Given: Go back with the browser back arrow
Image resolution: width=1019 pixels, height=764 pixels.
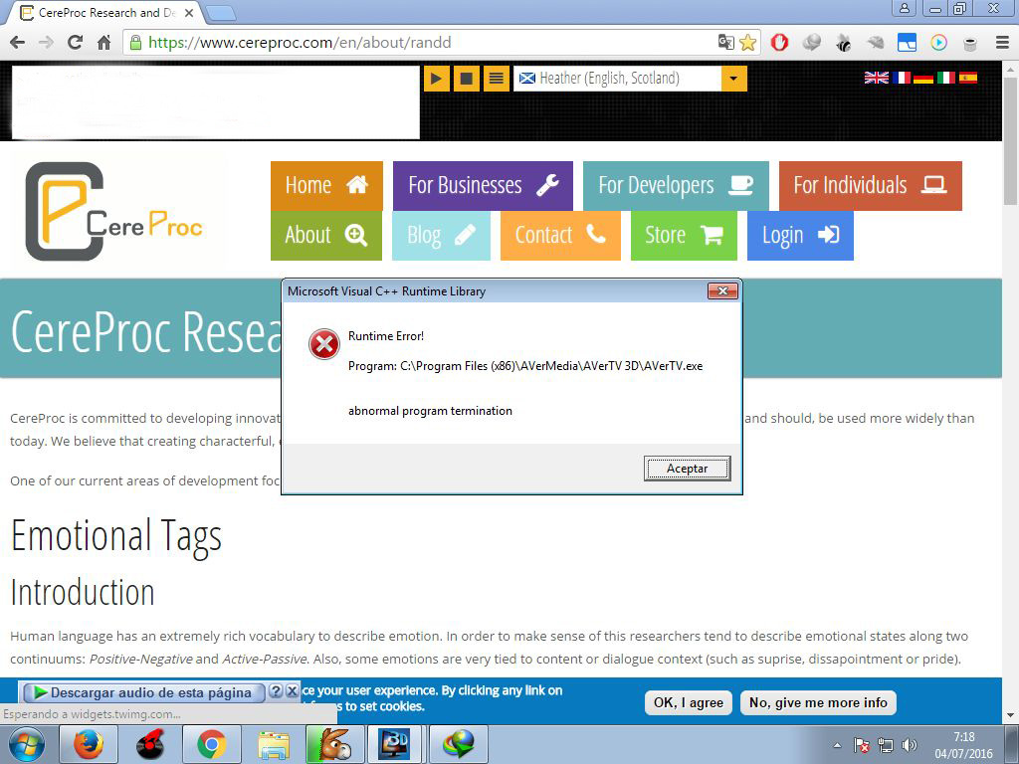Looking at the screenshot, I should pyautogui.click(x=18, y=43).
